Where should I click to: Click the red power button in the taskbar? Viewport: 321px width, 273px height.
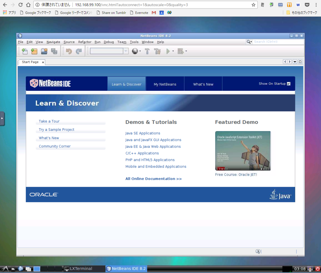318,269
